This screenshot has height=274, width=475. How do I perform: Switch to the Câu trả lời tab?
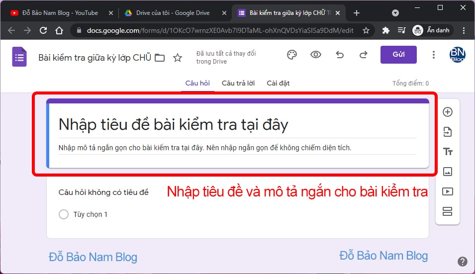[x=238, y=83]
